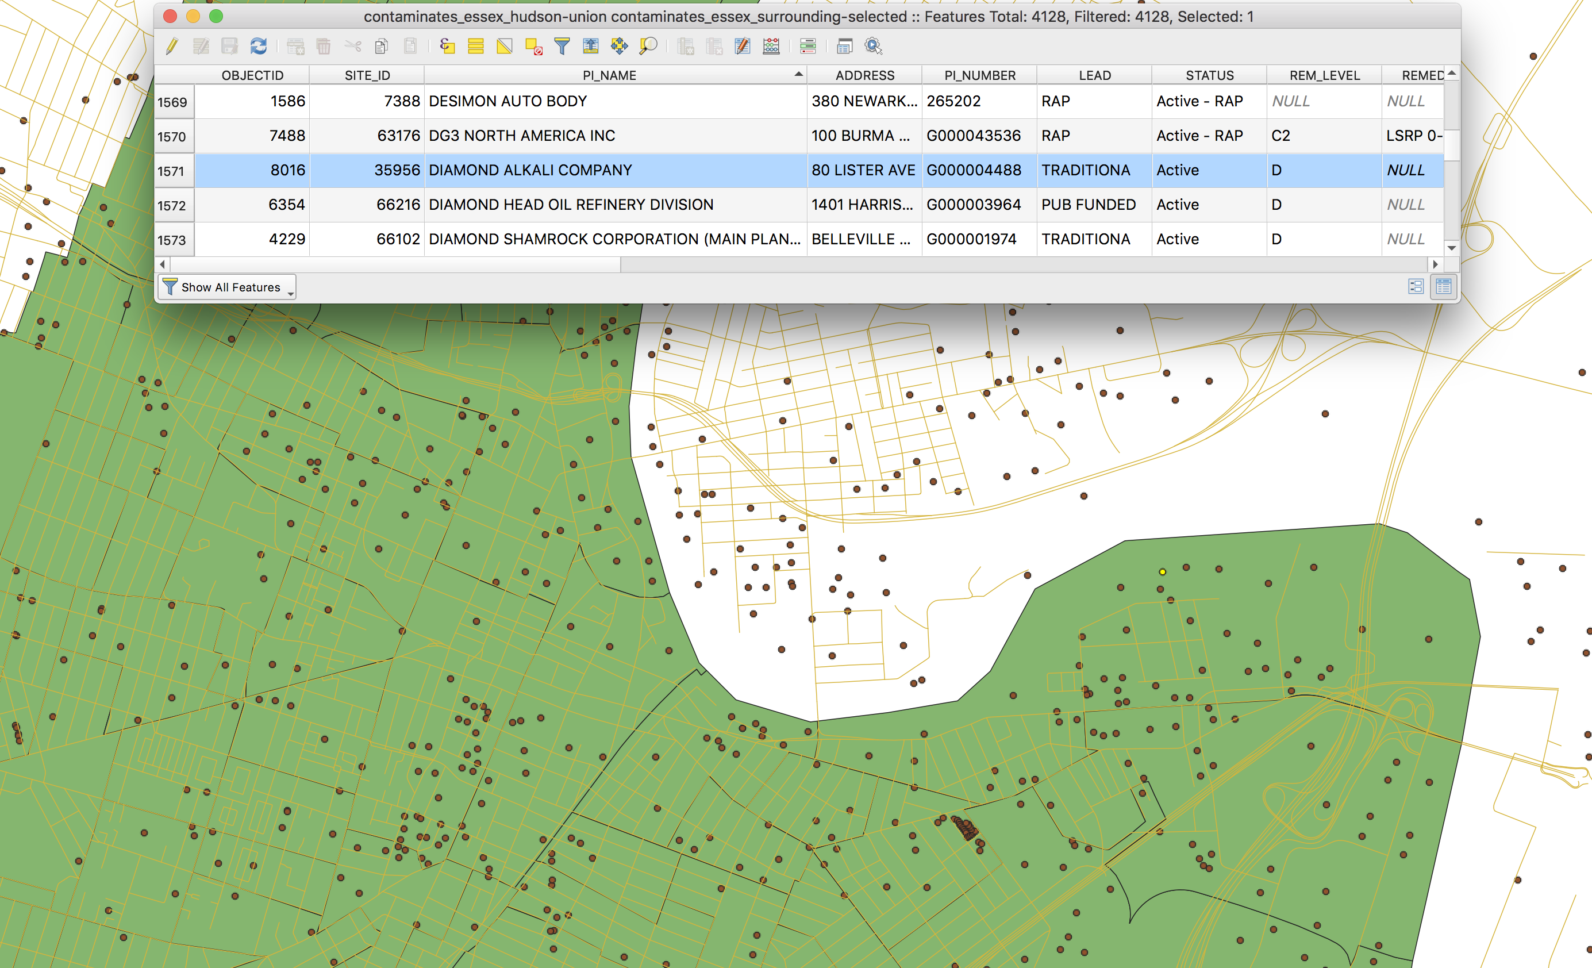Click the OBJECTID column header

click(x=252, y=76)
